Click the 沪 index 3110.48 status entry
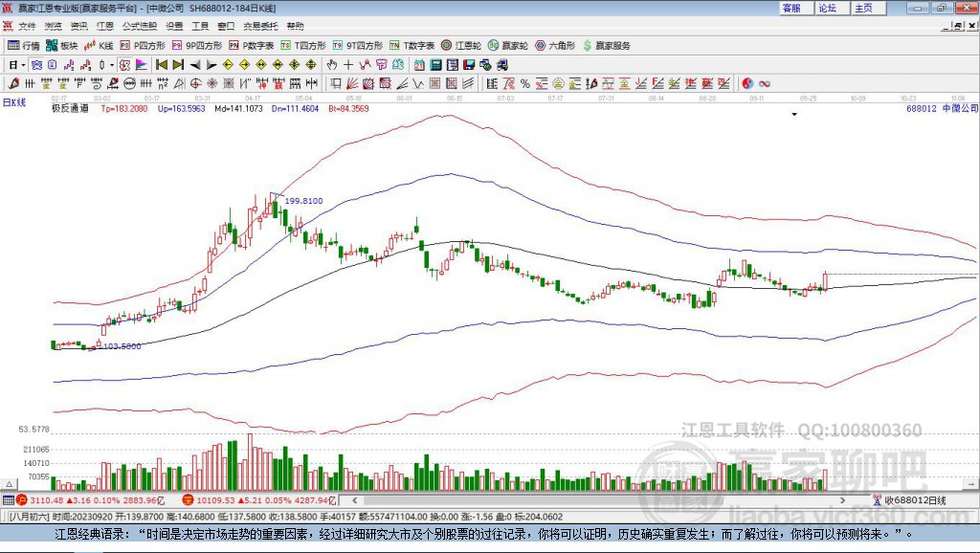The height and width of the screenshot is (553, 980). pyautogui.click(x=91, y=499)
